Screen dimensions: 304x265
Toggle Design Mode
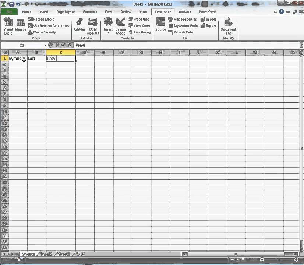click(x=120, y=26)
